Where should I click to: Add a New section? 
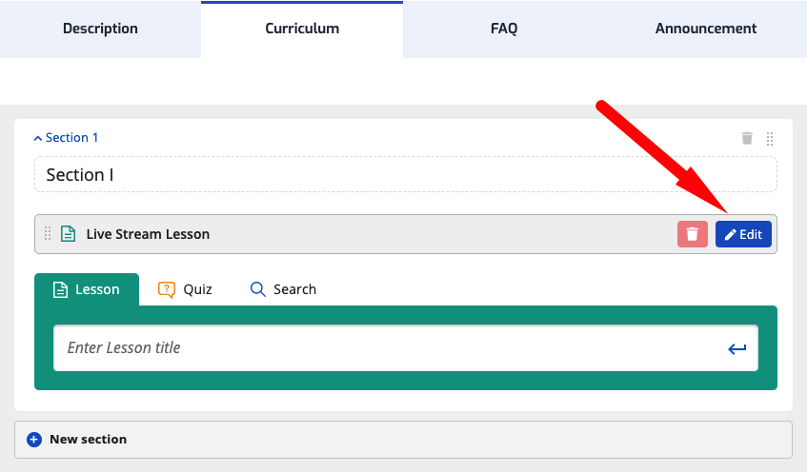point(88,440)
